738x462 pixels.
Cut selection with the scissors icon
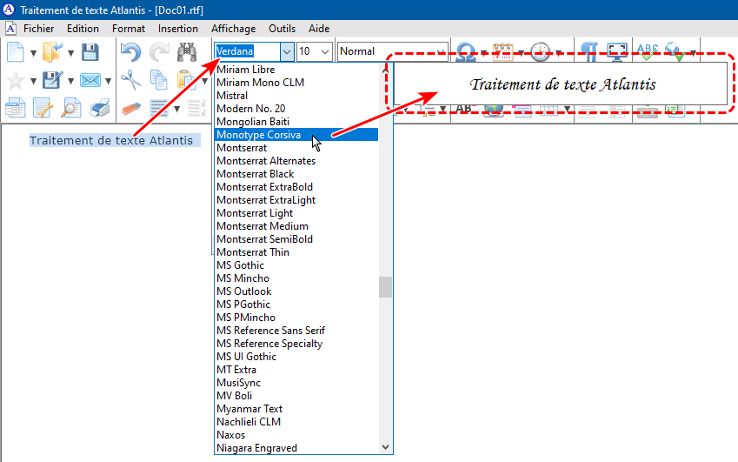coord(130,80)
